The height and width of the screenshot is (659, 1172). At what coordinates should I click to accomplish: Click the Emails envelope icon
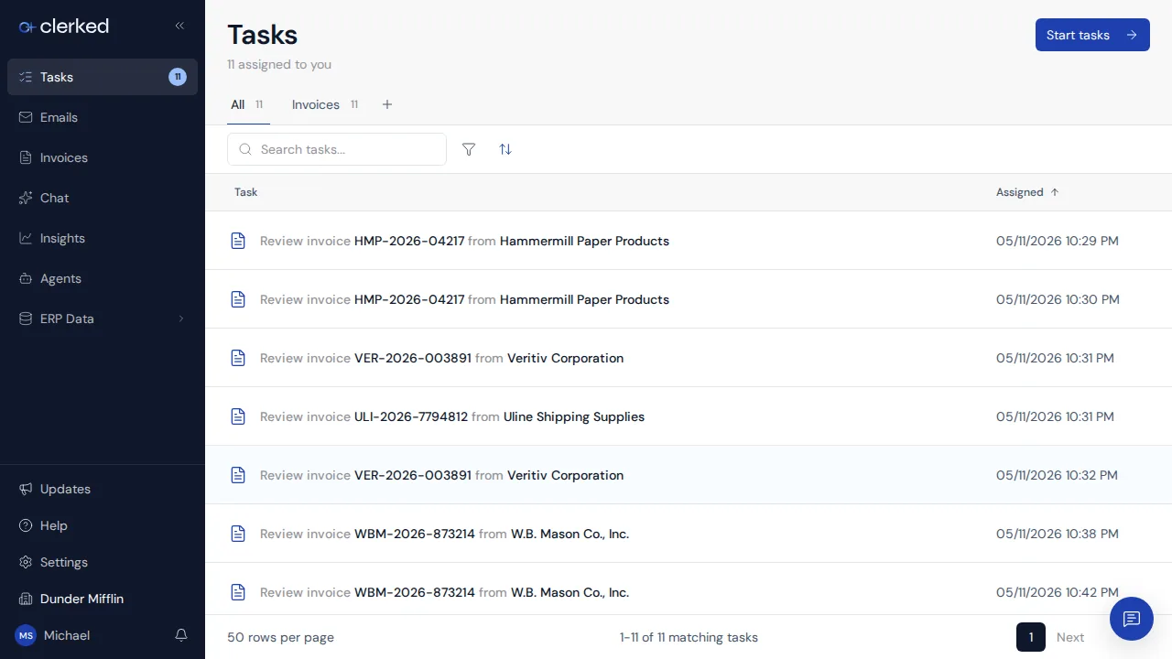(x=26, y=117)
